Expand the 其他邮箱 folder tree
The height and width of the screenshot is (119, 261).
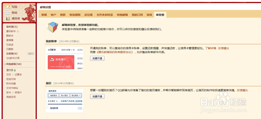[5, 64]
